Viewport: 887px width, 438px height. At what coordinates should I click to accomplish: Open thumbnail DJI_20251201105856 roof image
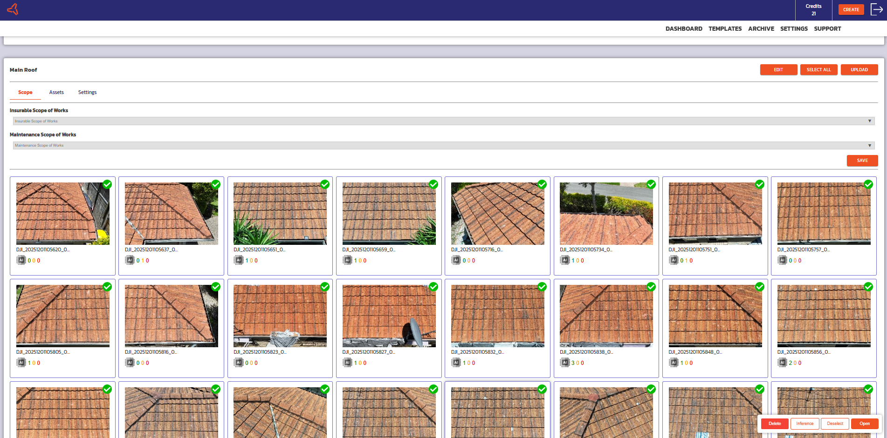pyautogui.click(x=824, y=316)
